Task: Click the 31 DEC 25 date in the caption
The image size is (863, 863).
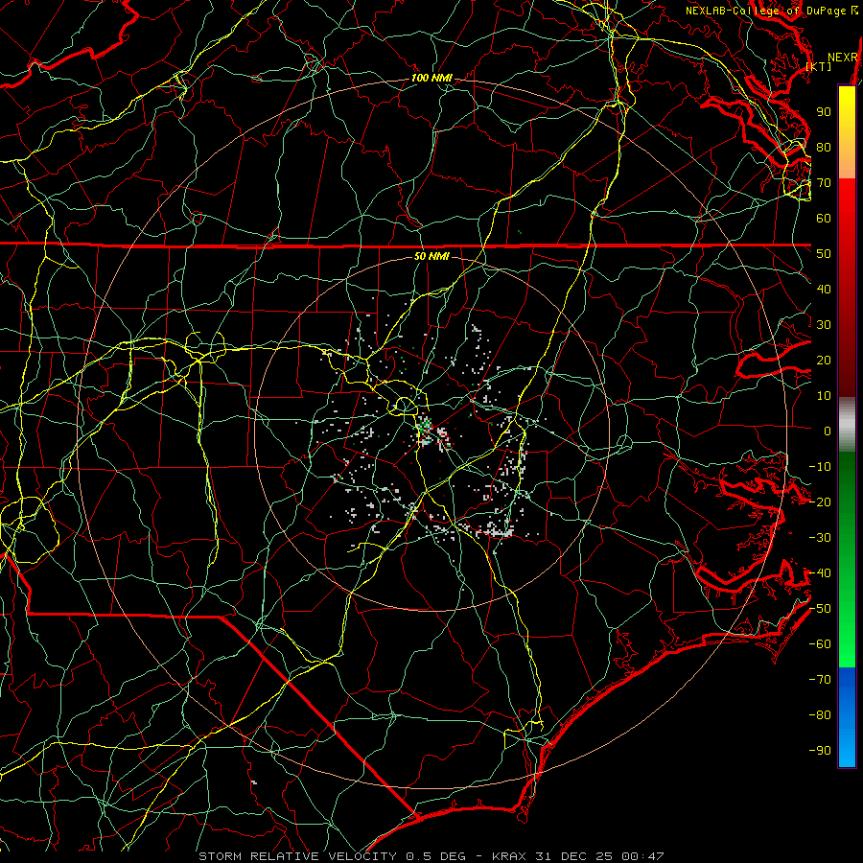Action: point(573,856)
